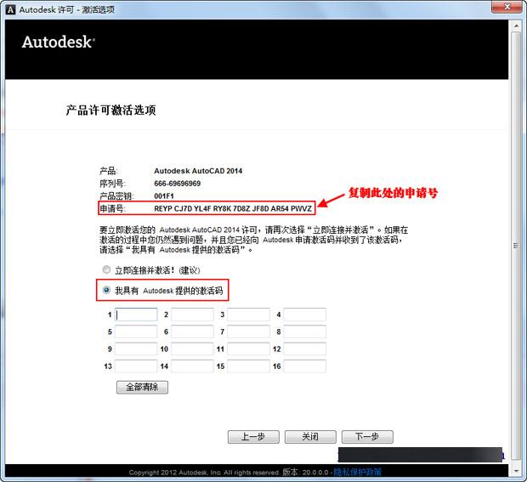Viewport: 527px width, 482px height.
Task: Click the Autodesk logo in header
Action: coord(59,43)
